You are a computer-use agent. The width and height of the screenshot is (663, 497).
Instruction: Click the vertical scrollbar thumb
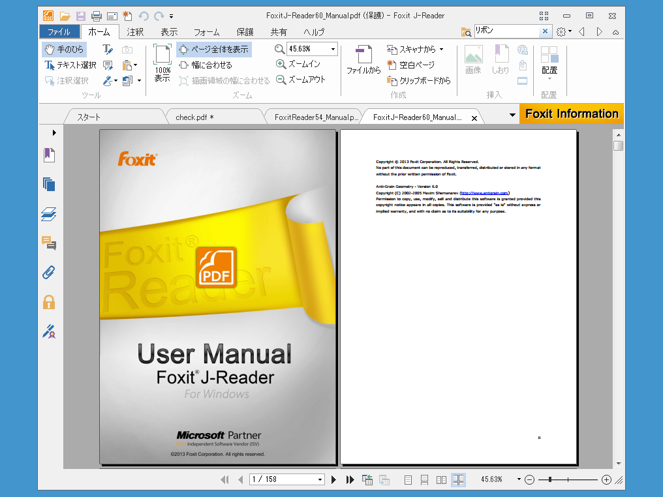(x=619, y=146)
